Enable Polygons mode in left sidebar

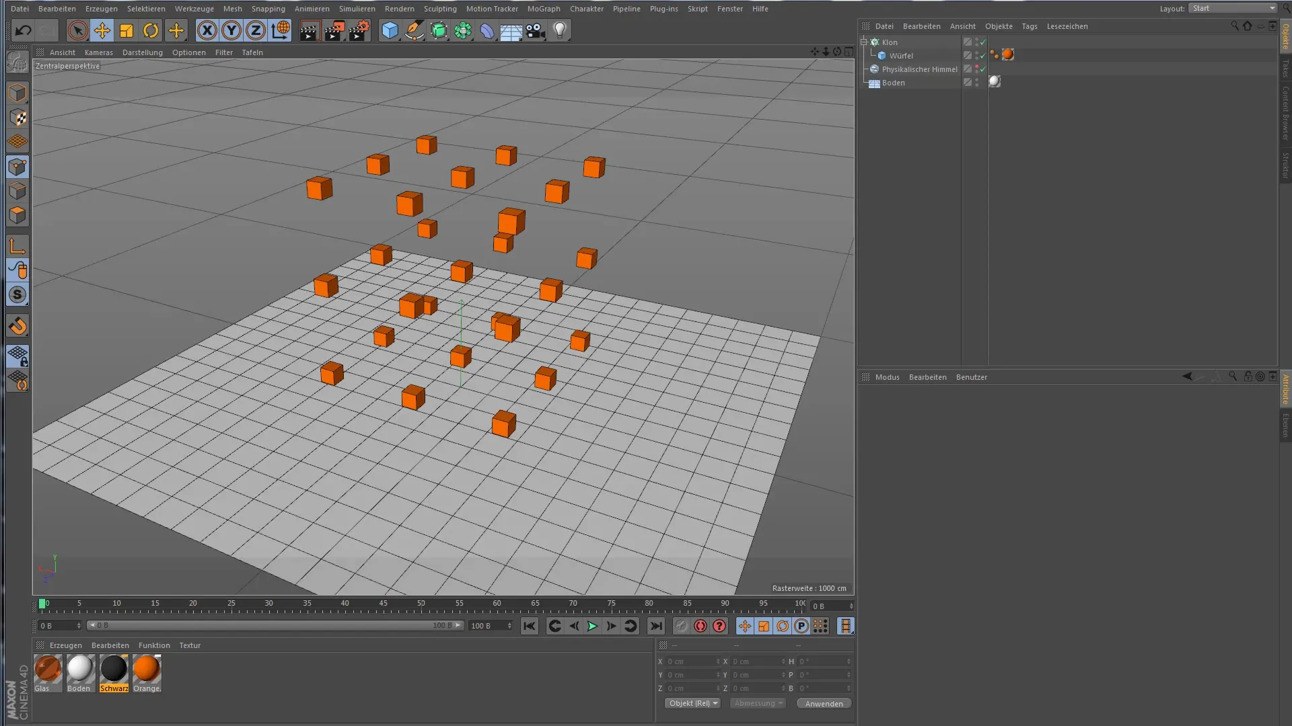click(18, 215)
